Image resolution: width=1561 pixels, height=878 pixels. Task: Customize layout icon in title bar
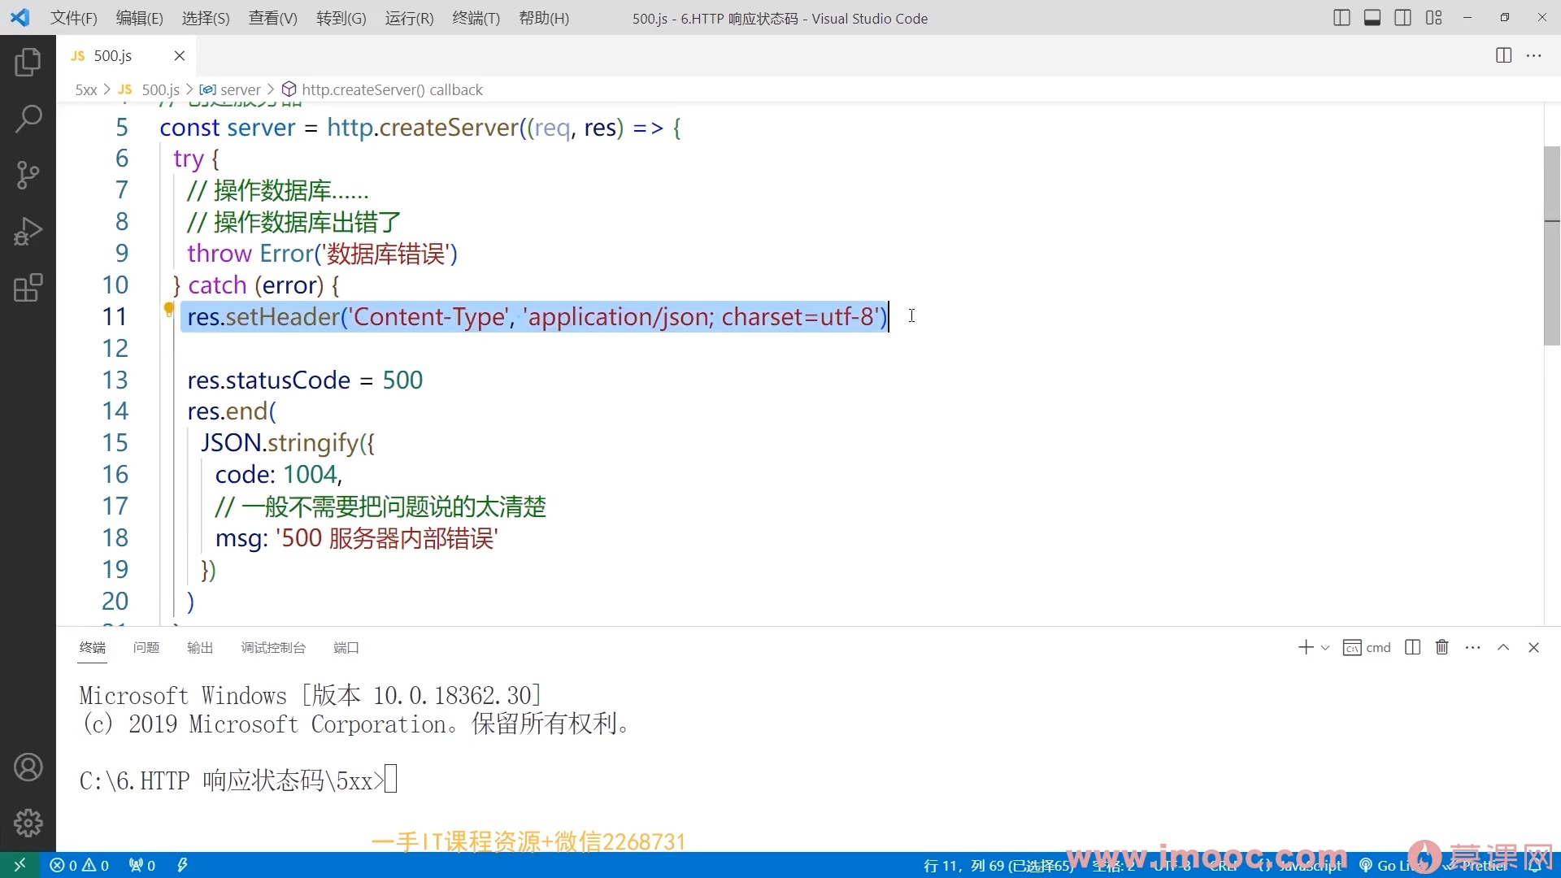[1434, 18]
